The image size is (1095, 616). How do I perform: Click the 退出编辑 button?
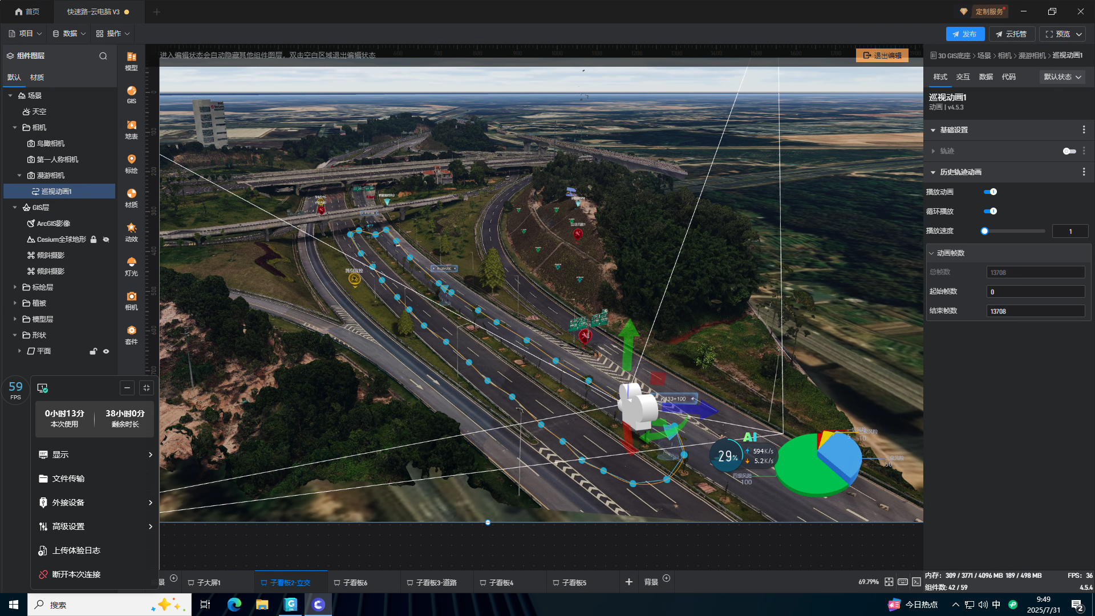882,55
